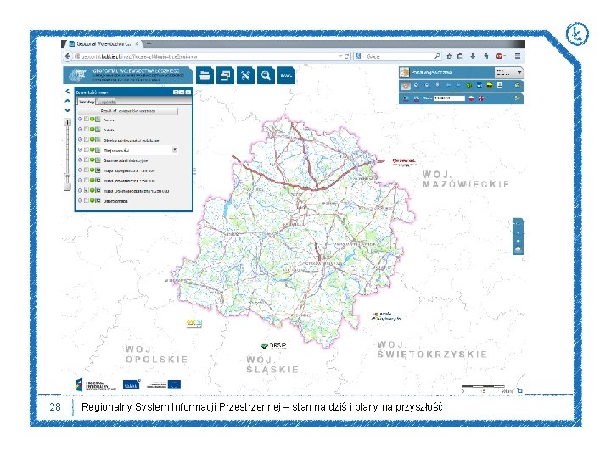Viewport: 611px width, 458px height.
Task: Check the Mapa topograficzna 1:10 000 layer
Action: [x=86, y=170]
